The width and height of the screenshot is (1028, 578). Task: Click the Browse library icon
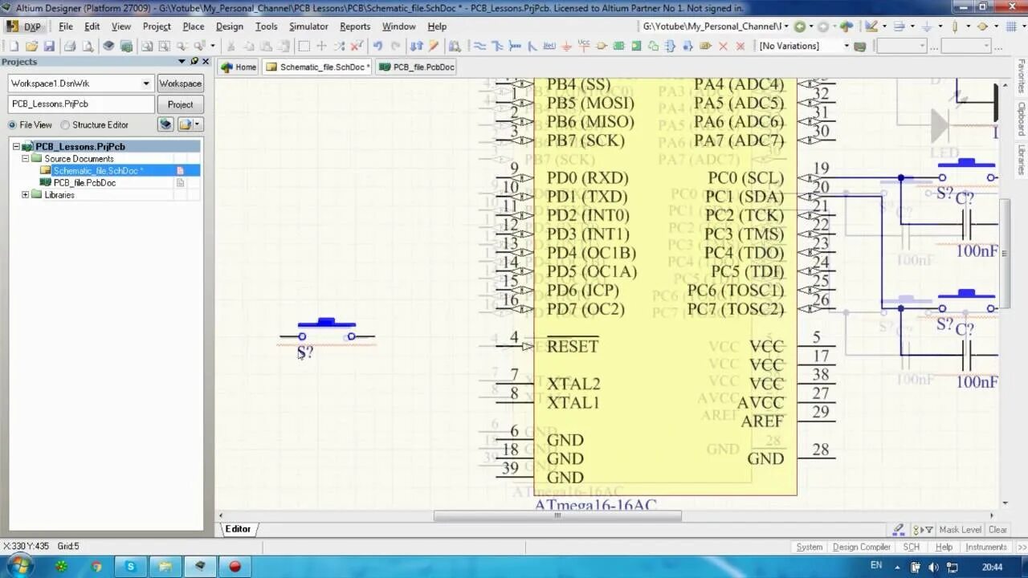[x=455, y=47]
